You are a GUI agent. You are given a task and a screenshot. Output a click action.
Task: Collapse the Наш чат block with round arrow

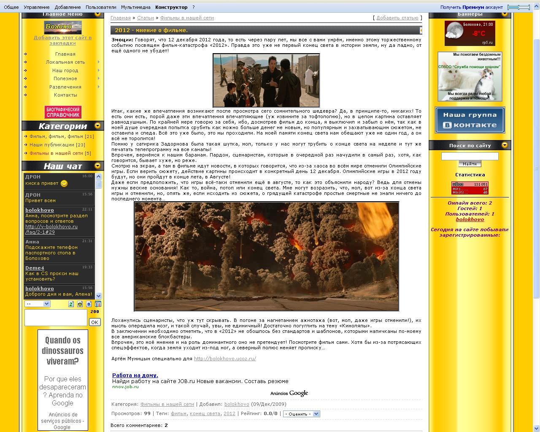click(x=97, y=166)
